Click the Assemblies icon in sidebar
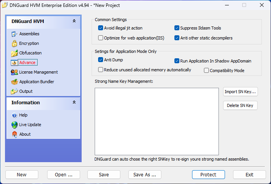 coord(15,34)
